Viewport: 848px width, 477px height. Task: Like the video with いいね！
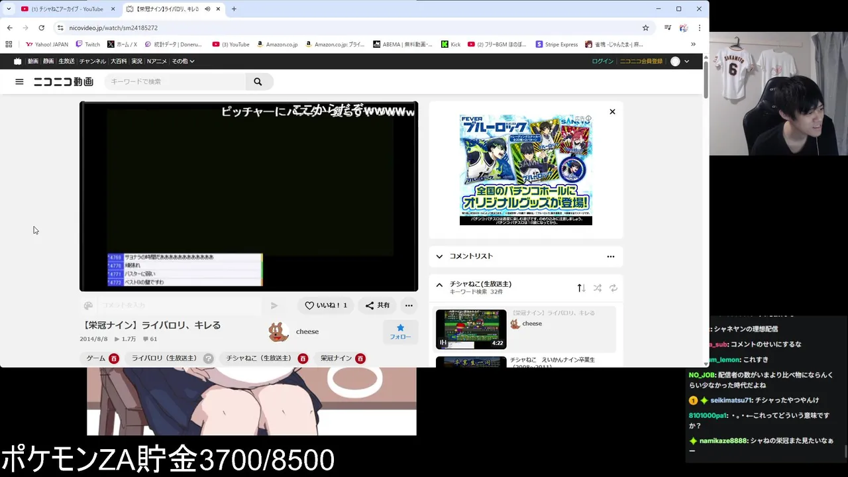(326, 305)
